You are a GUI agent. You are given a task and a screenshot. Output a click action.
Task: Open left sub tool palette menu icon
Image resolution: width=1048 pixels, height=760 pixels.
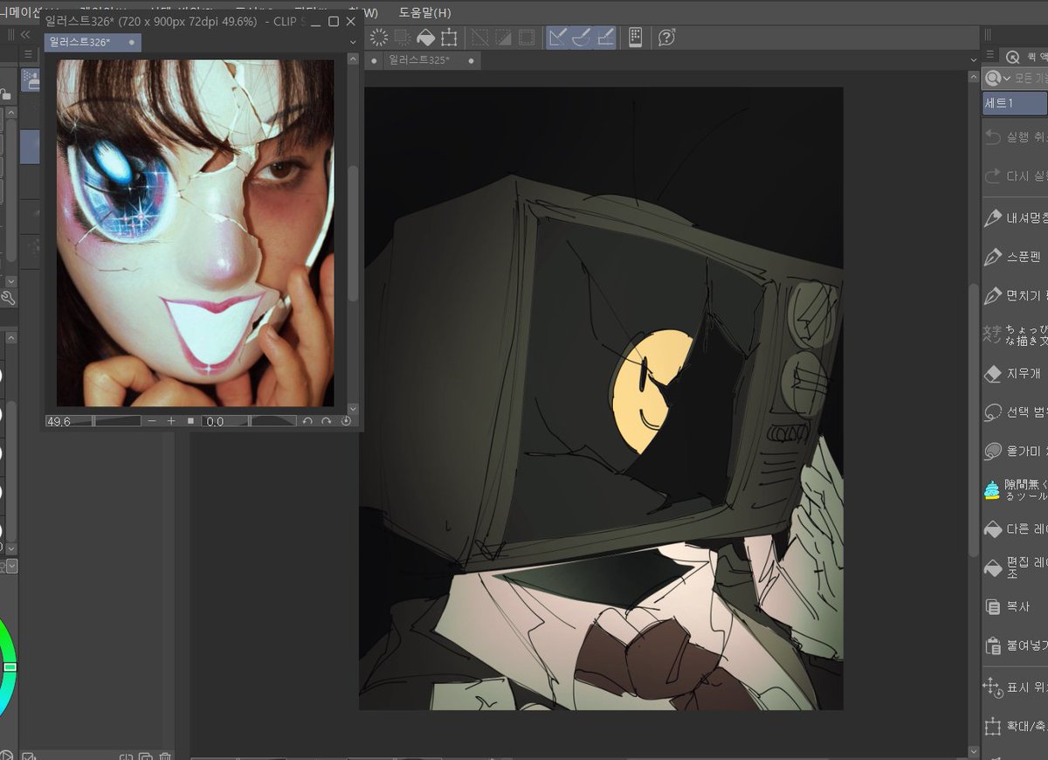(x=27, y=54)
